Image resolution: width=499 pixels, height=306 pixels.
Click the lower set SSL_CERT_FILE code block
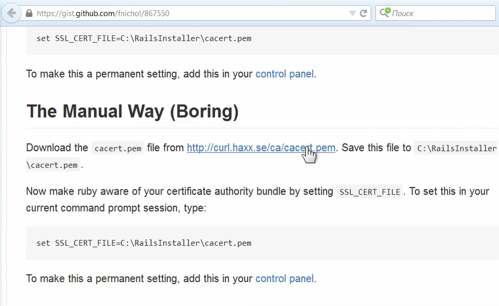(144, 243)
